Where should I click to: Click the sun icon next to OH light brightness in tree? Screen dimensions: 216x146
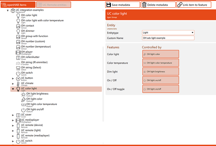(23, 94)
